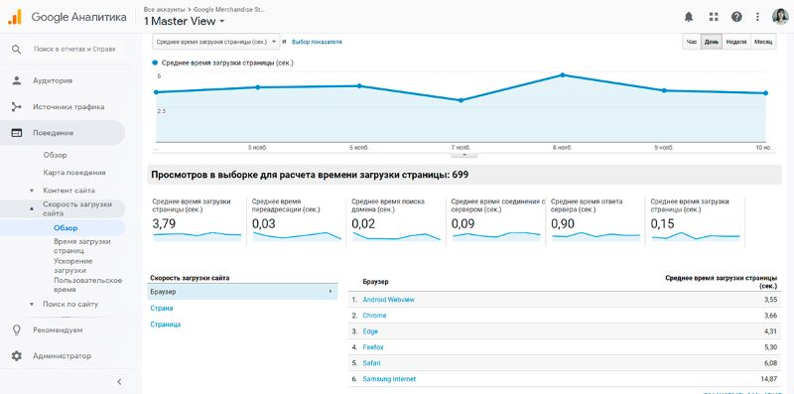Click the Google Analytics logo icon

(x=15, y=17)
